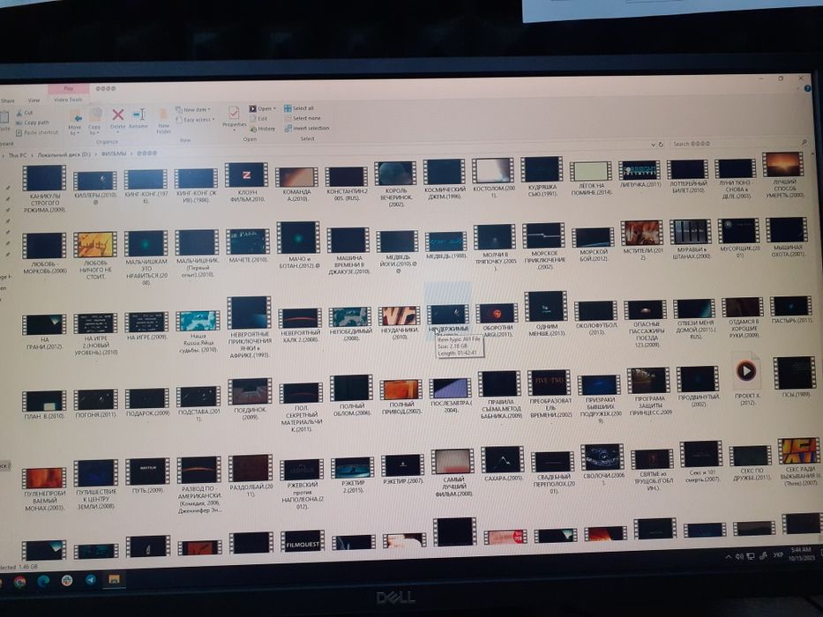The image size is (823, 617).
Task: Select video МЫШИНАЯ ОХОТА
Action: pyautogui.click(x=787, y=238)
